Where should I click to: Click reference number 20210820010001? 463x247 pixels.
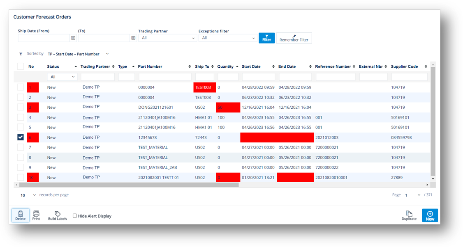click(x=331, y=177)
